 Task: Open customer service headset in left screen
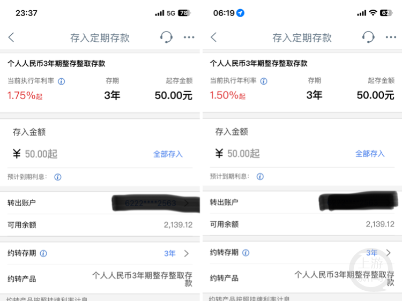coord(167,37)
